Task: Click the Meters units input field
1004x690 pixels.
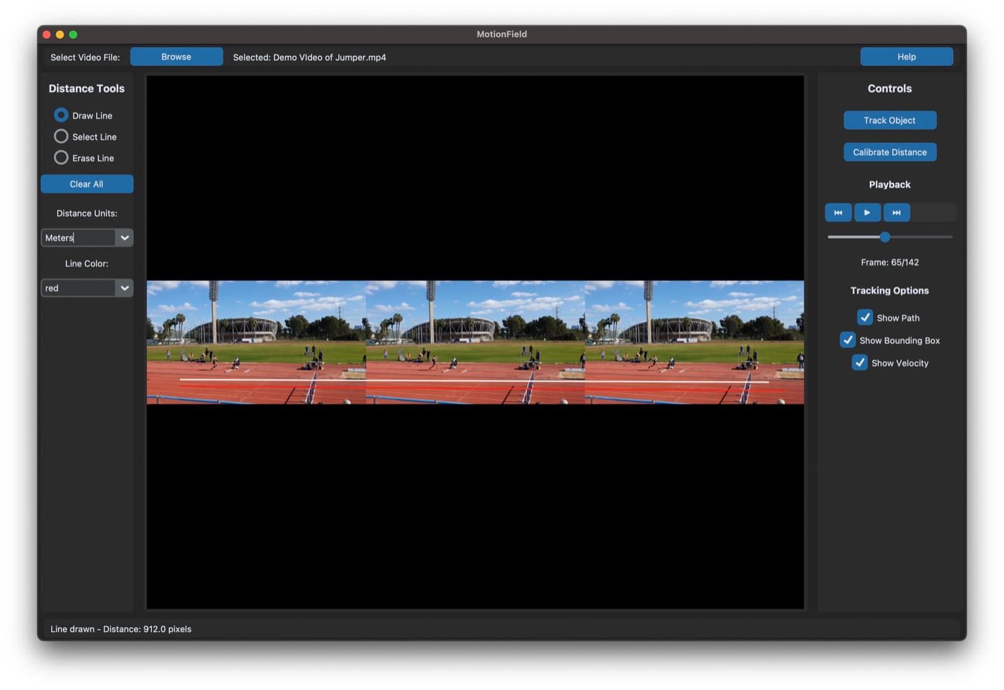Action: click(78, 238)
